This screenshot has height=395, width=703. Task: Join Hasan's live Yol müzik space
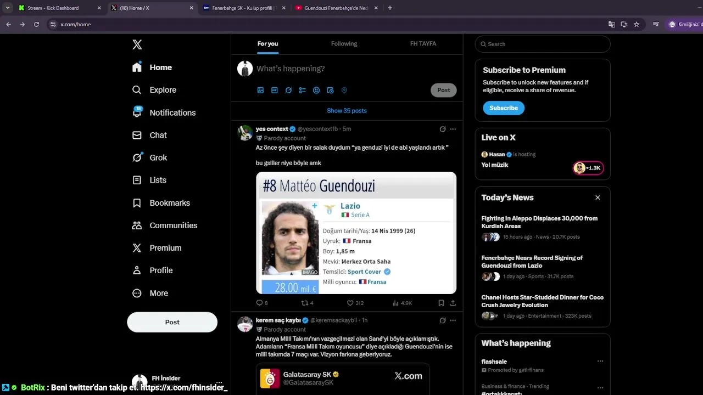point(543,160)
